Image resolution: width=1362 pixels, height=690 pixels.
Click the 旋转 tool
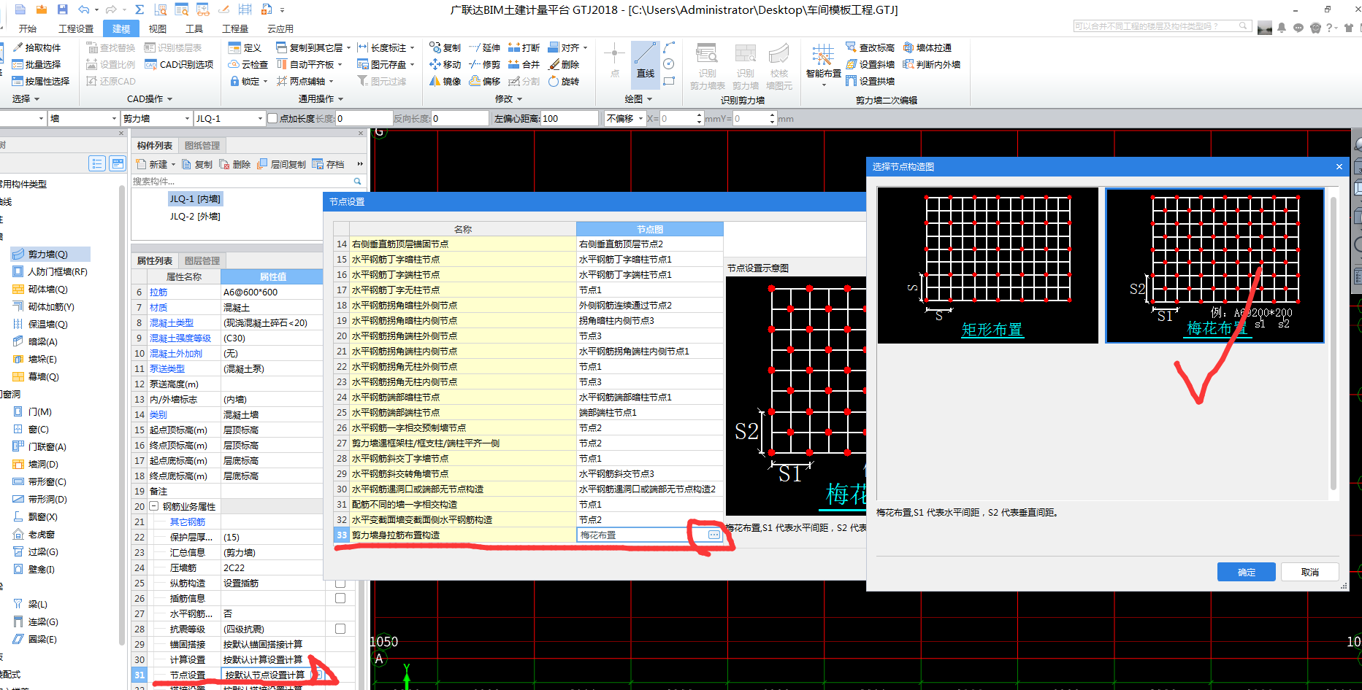click(x=563, y=81)
